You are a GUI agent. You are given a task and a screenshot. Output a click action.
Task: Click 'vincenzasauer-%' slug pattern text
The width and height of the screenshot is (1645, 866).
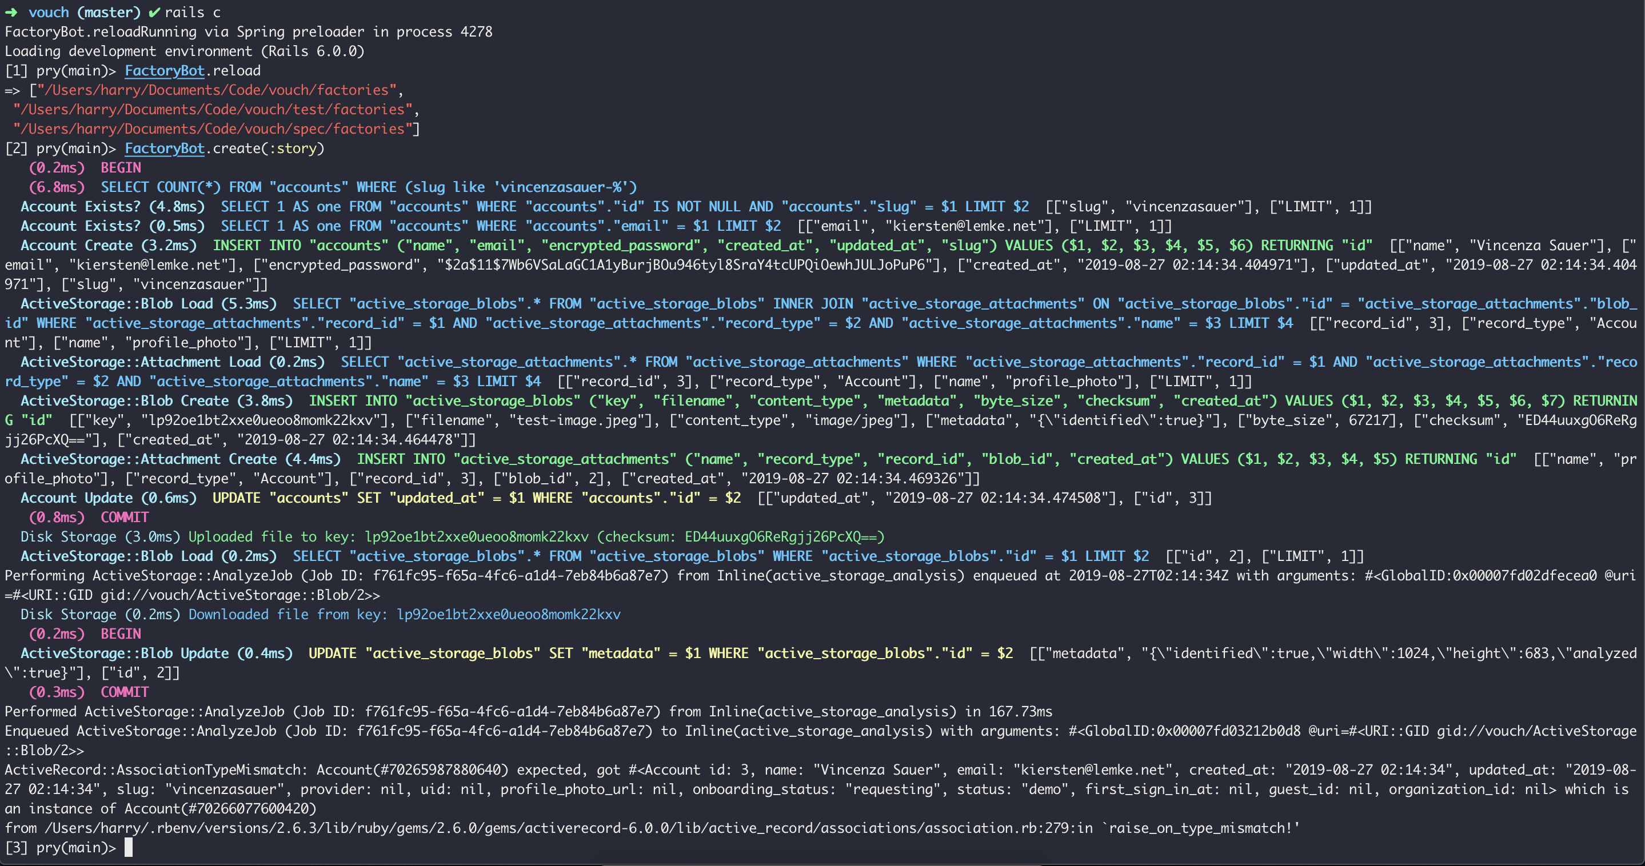pos(561,187)
